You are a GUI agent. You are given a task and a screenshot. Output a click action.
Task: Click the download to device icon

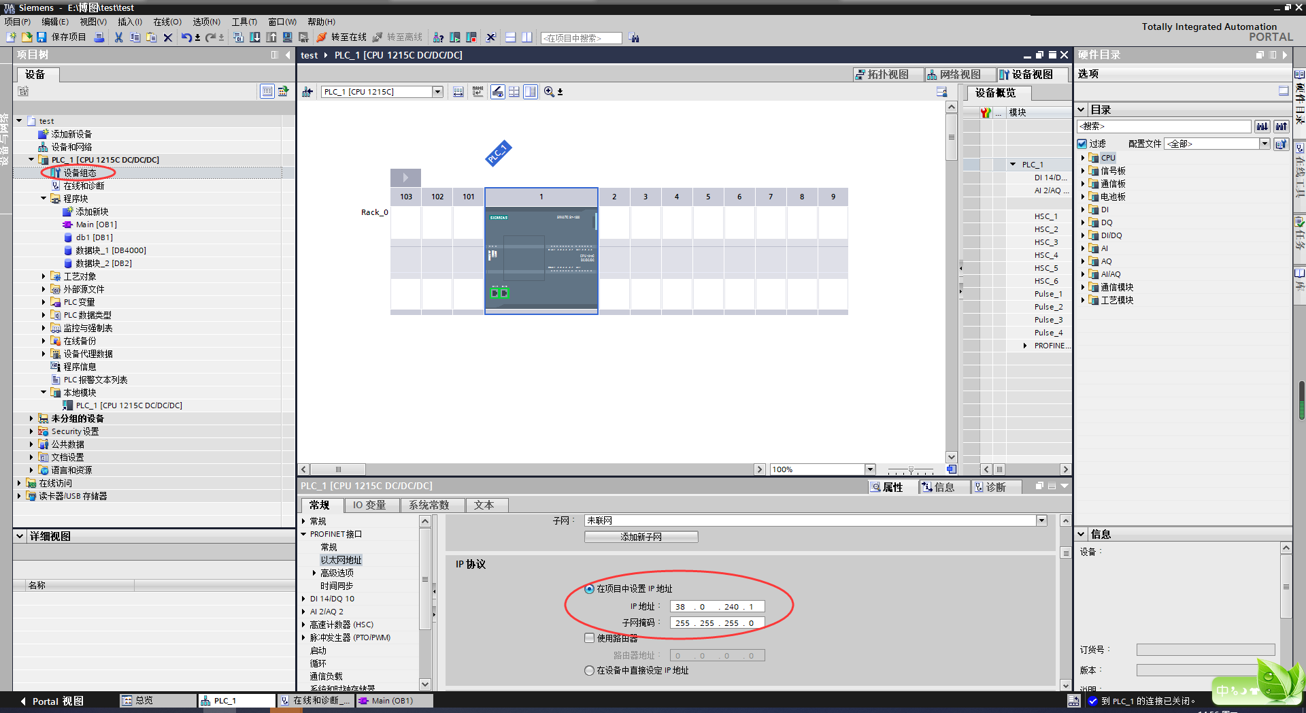click(x=255, y=37)
